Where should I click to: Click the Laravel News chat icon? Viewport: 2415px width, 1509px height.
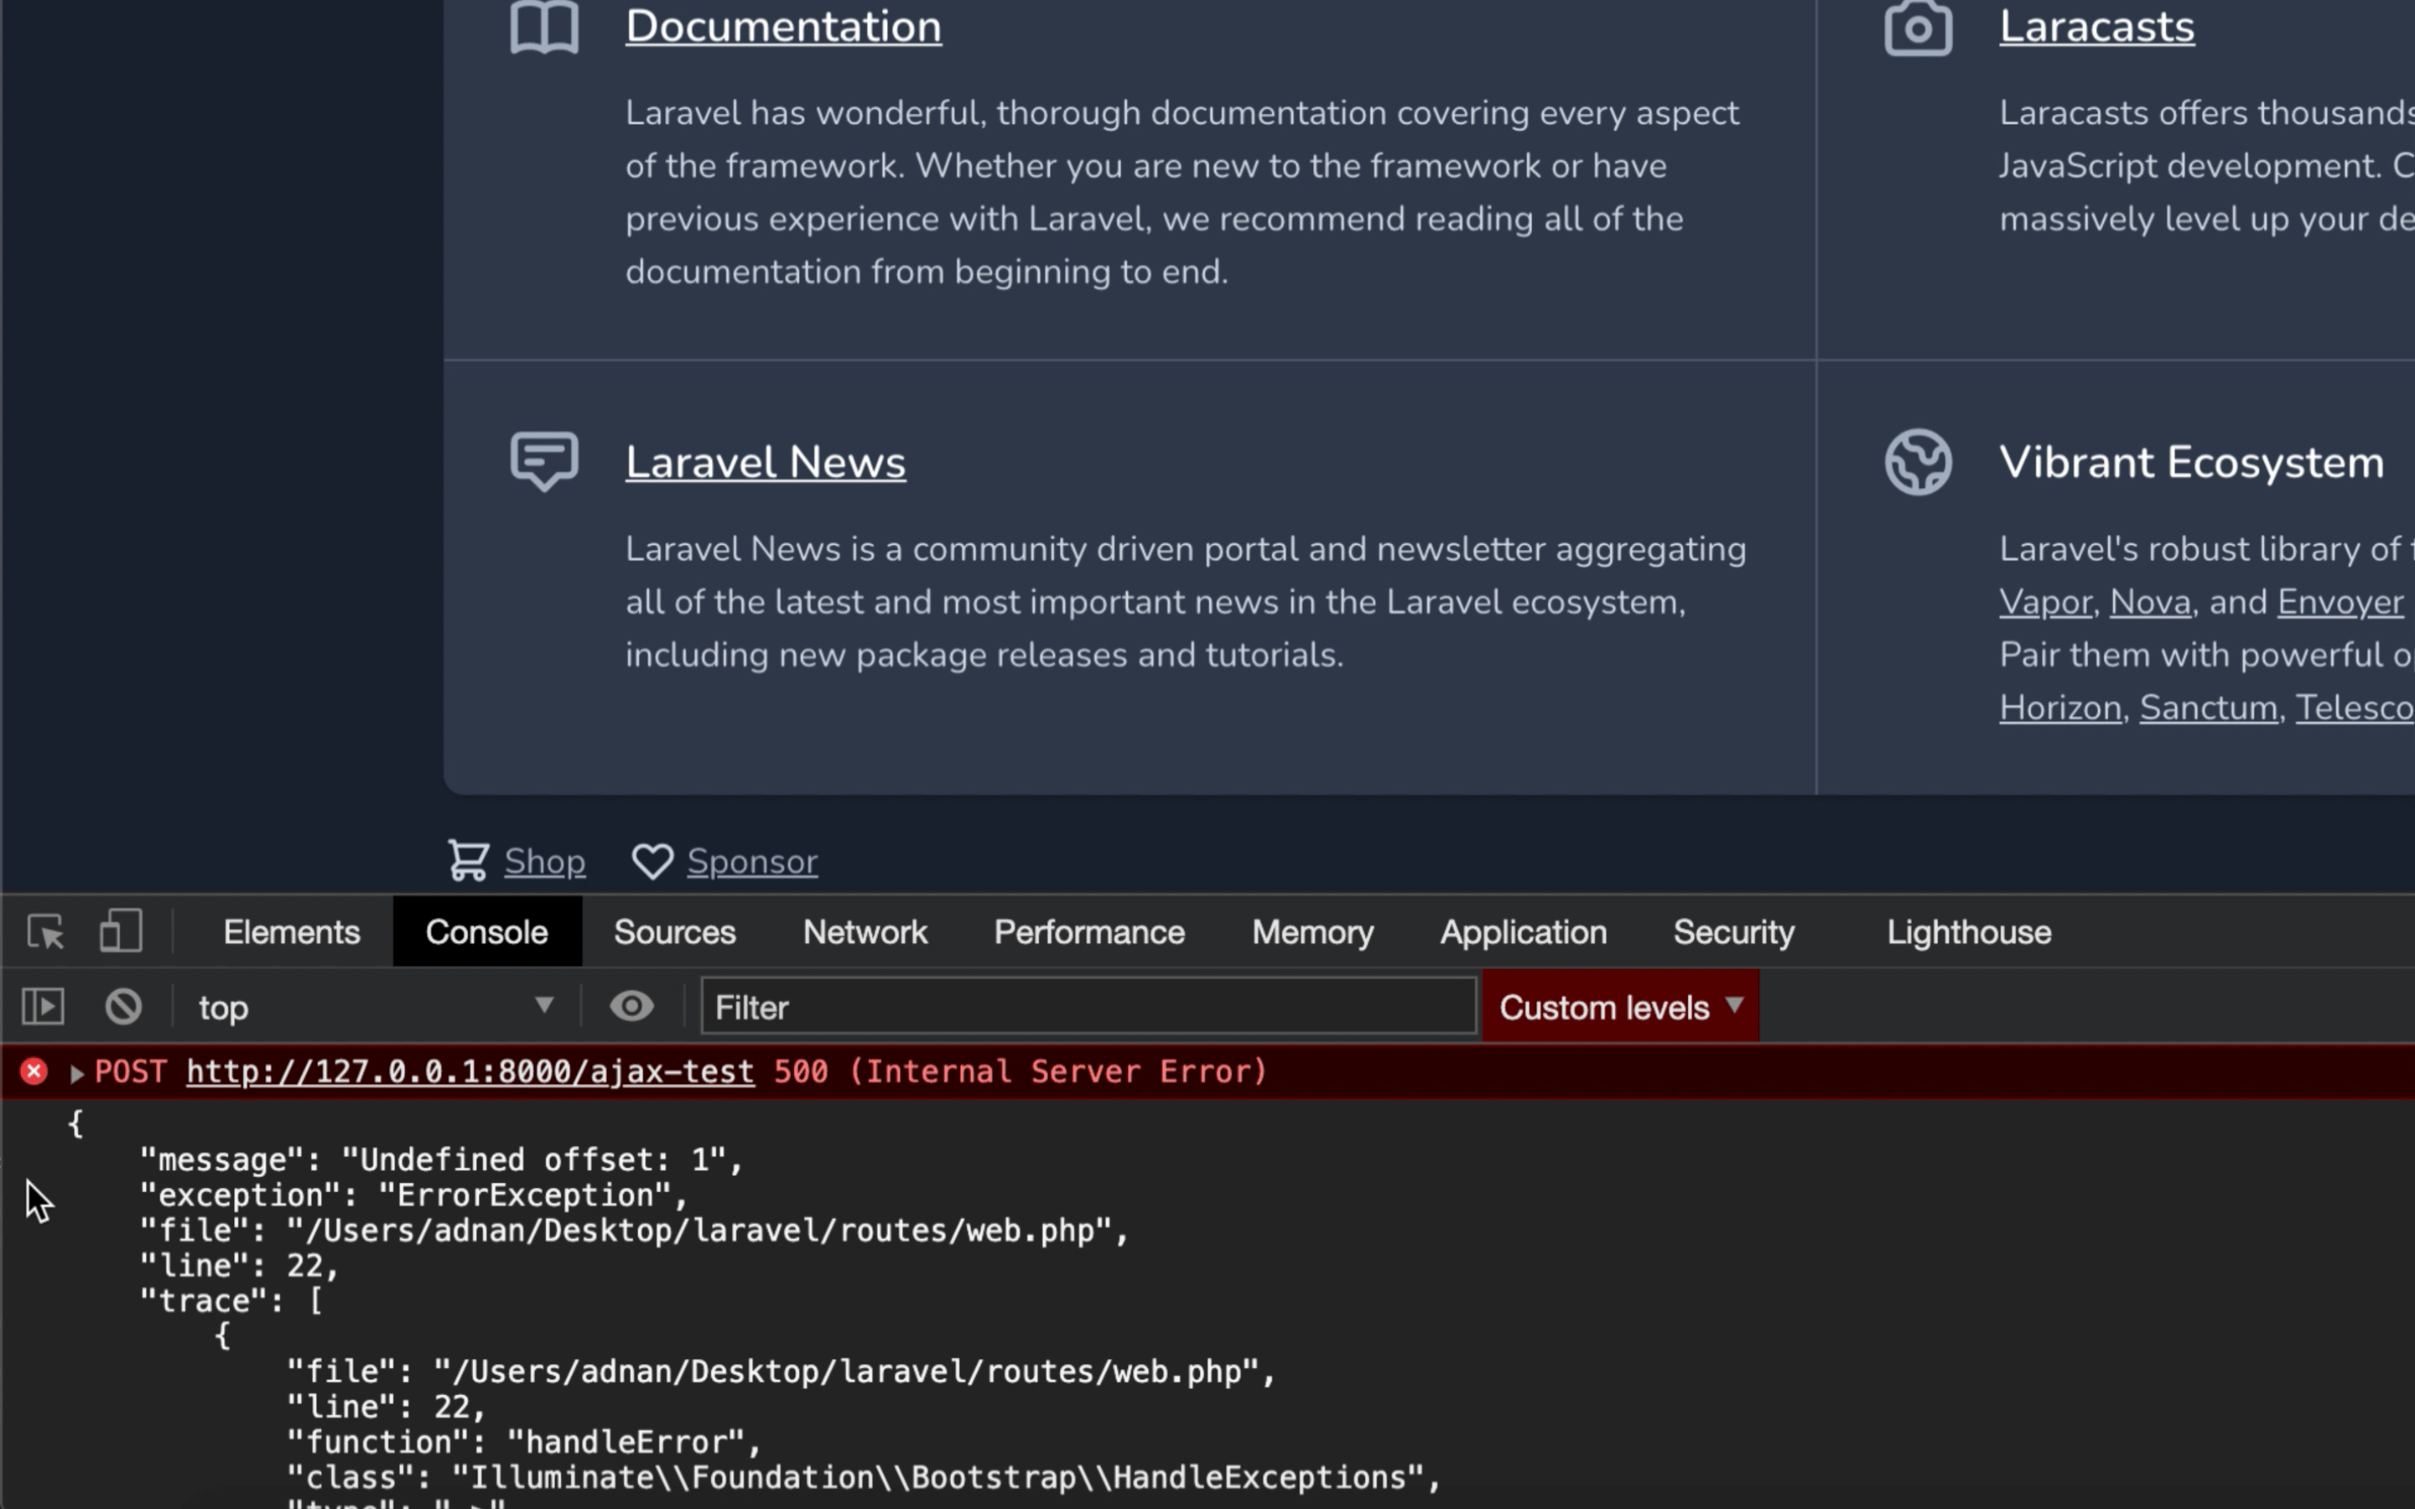point(544,461)
